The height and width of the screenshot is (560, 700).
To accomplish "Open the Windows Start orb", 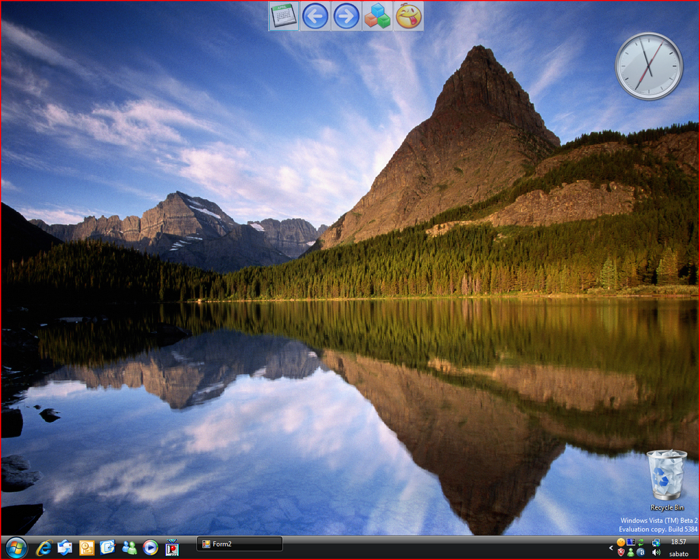I will 16,548.
